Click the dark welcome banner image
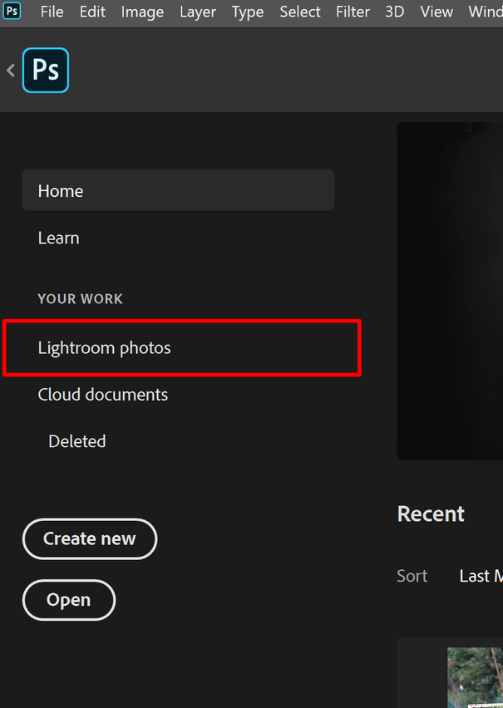The image size is (503, 708). coord(450,291)
